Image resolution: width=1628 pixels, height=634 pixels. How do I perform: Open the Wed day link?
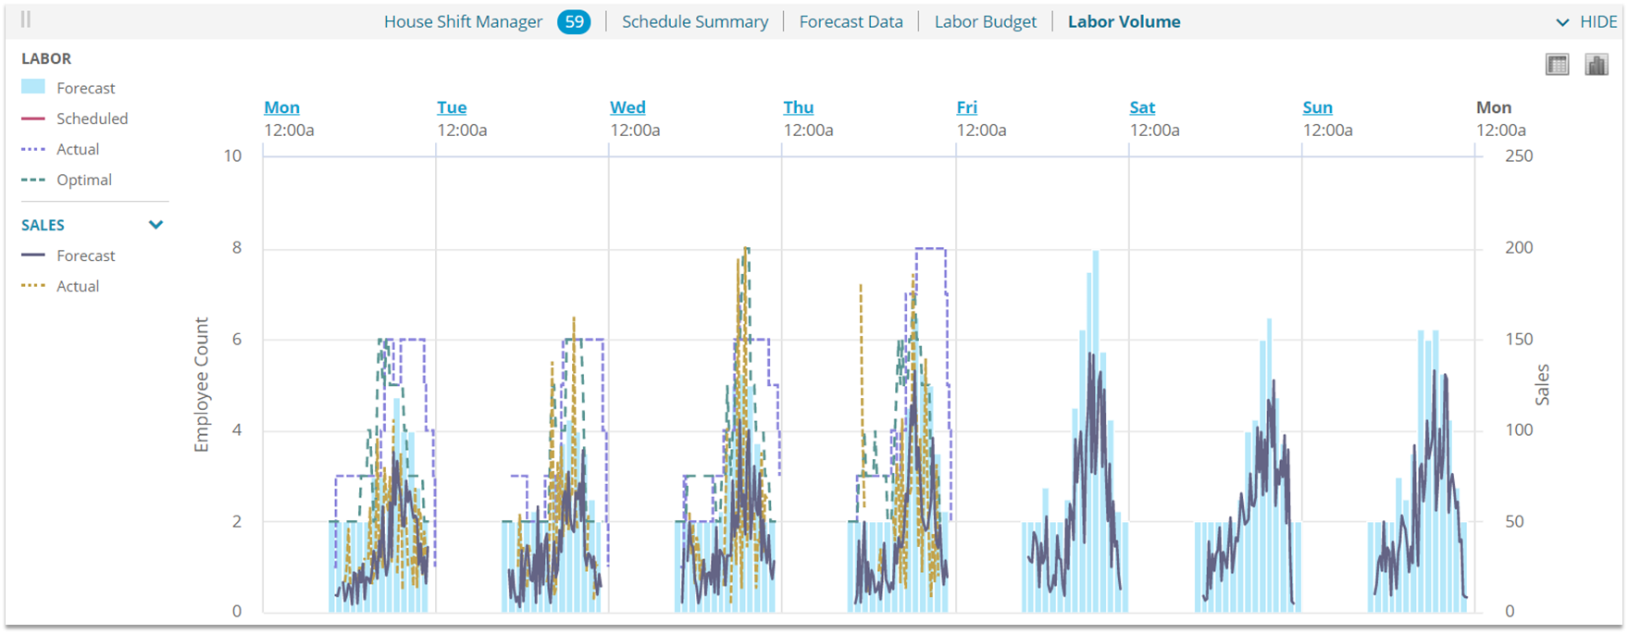(628, 107)
